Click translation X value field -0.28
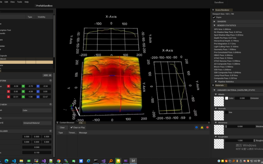Viewport: 263px width, 164px height. pos(16,86)
